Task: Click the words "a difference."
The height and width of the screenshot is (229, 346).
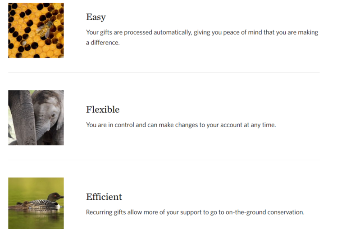Action: pyautogui.click(x=103, y=43)
